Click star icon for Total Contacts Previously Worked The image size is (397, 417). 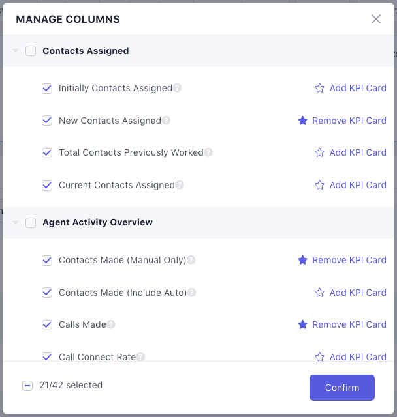tap(319, 152)
